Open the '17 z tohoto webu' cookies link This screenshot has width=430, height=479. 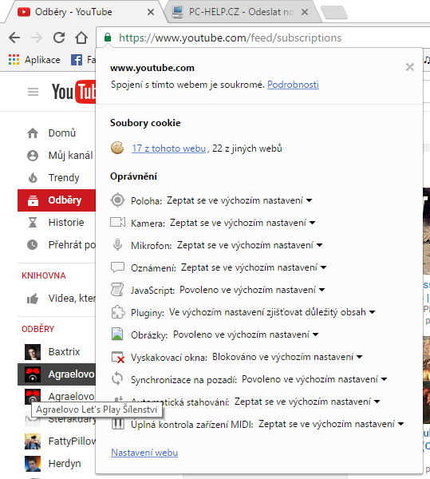169,148
